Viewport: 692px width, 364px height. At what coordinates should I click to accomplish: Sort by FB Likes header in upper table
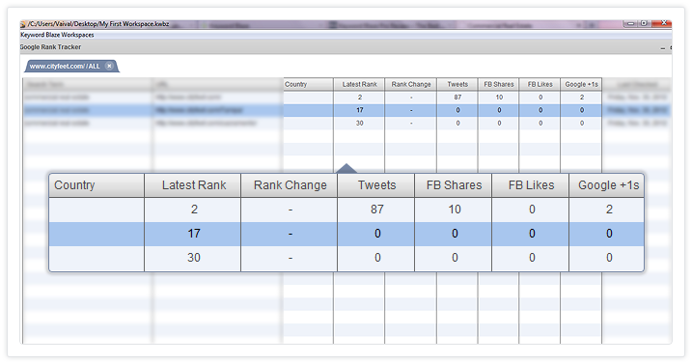[540, 84]
